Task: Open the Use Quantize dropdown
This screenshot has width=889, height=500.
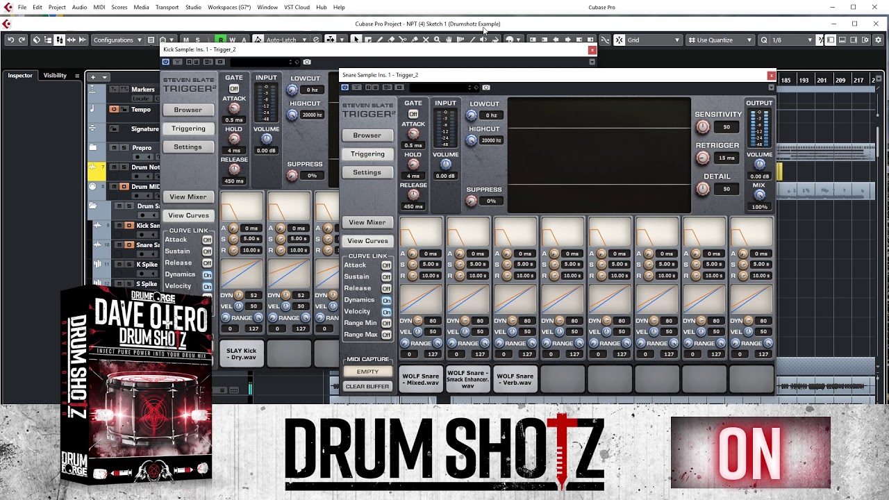Action: click(x=720, y=40)
